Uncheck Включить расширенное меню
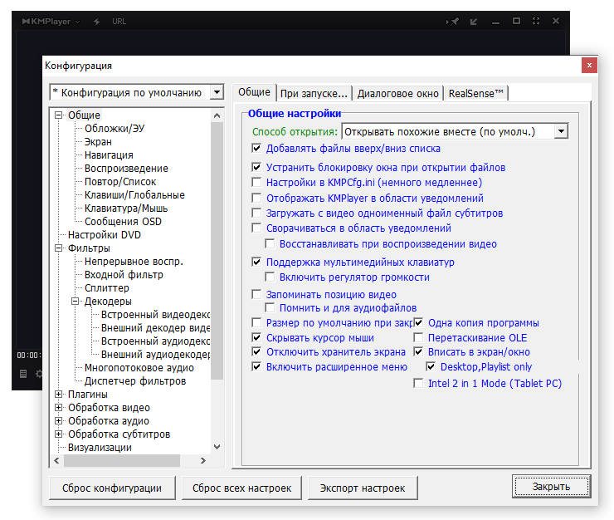Screen dimensions: 614x520 [x=256, y=366]
